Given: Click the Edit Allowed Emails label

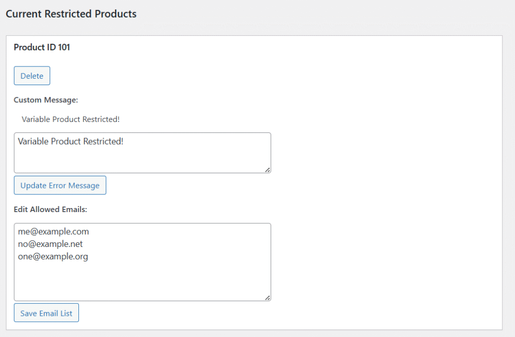Looking at the screenshot, I should 50,209.
